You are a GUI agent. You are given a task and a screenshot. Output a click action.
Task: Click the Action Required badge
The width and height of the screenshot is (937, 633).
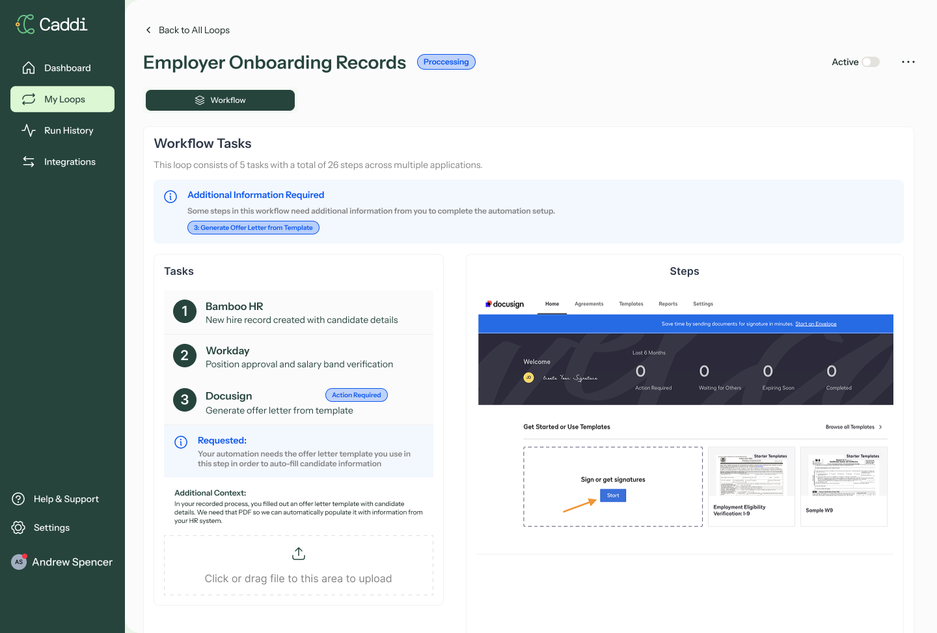357,395
